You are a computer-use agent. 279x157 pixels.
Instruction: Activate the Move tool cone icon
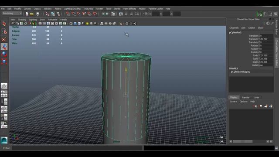[x=4, y=47]
